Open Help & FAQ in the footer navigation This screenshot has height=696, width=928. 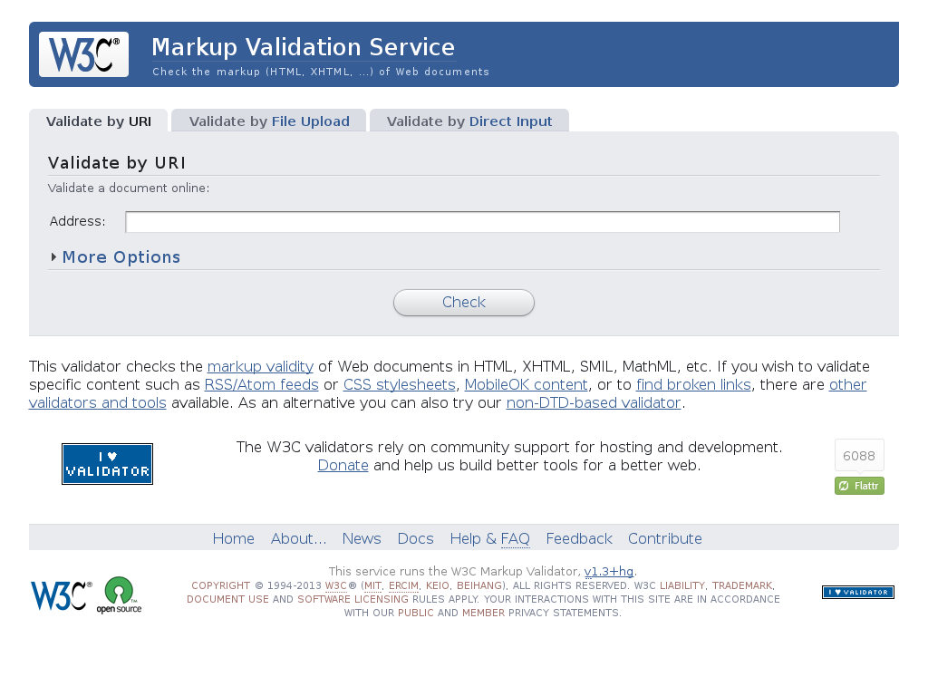coord(490,538)
